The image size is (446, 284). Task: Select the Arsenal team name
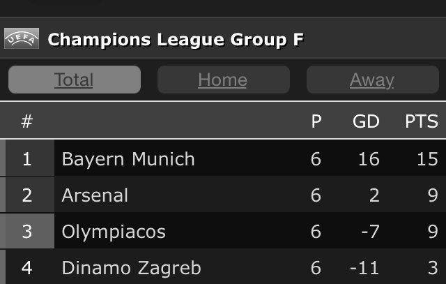tap(95, 195)
